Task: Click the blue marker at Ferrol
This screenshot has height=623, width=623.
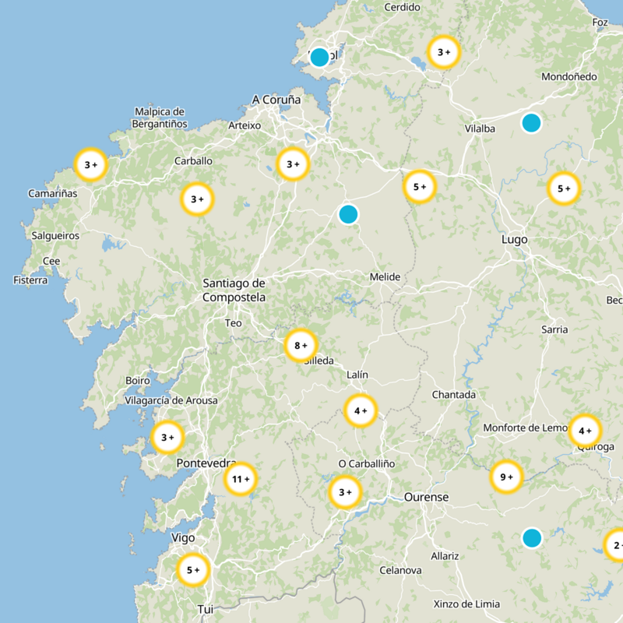Action: 319,57
